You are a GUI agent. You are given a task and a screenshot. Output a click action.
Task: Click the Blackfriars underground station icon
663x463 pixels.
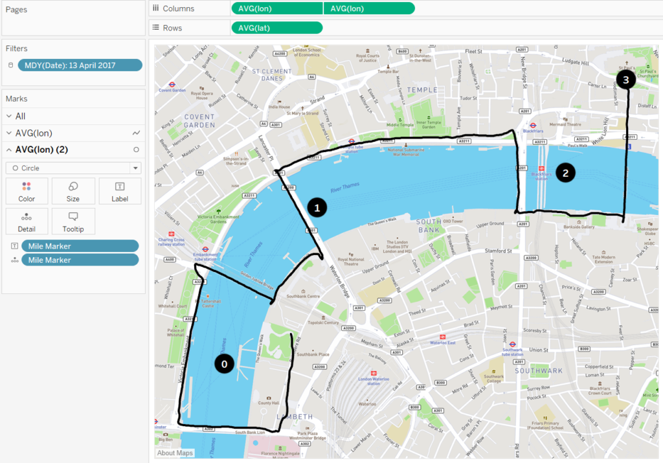[x=533, y=125]
